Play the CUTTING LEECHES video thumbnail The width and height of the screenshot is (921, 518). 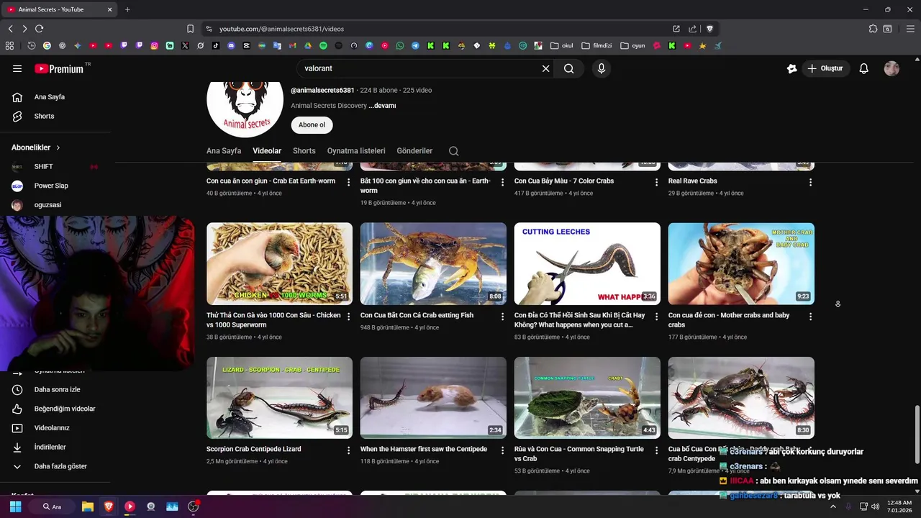point(587,263)
